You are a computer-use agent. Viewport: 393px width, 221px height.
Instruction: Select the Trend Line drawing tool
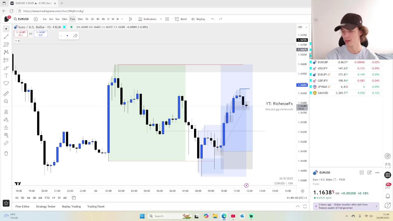tap(6, 37)
